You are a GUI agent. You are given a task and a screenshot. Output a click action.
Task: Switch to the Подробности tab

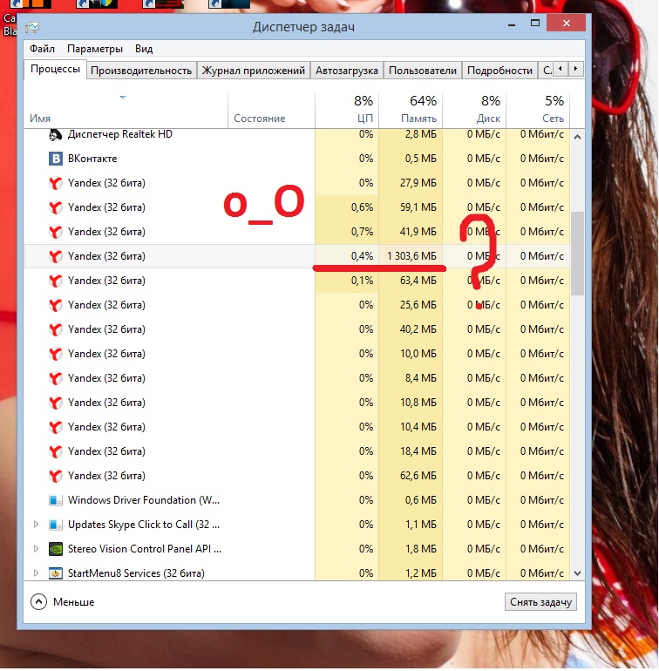[x=499, y=71]
